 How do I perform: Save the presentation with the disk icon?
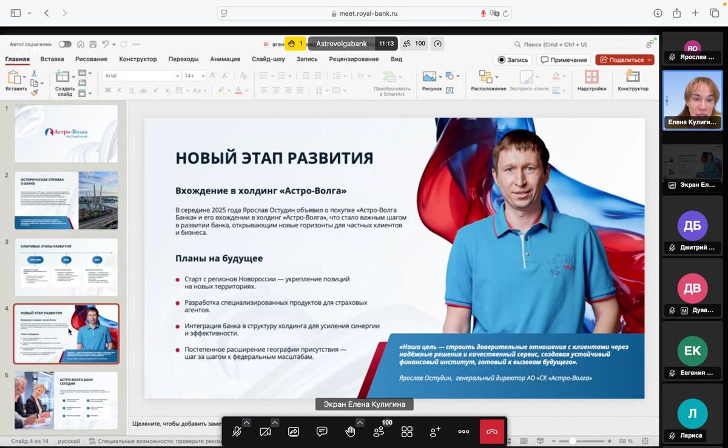(93, 44)
